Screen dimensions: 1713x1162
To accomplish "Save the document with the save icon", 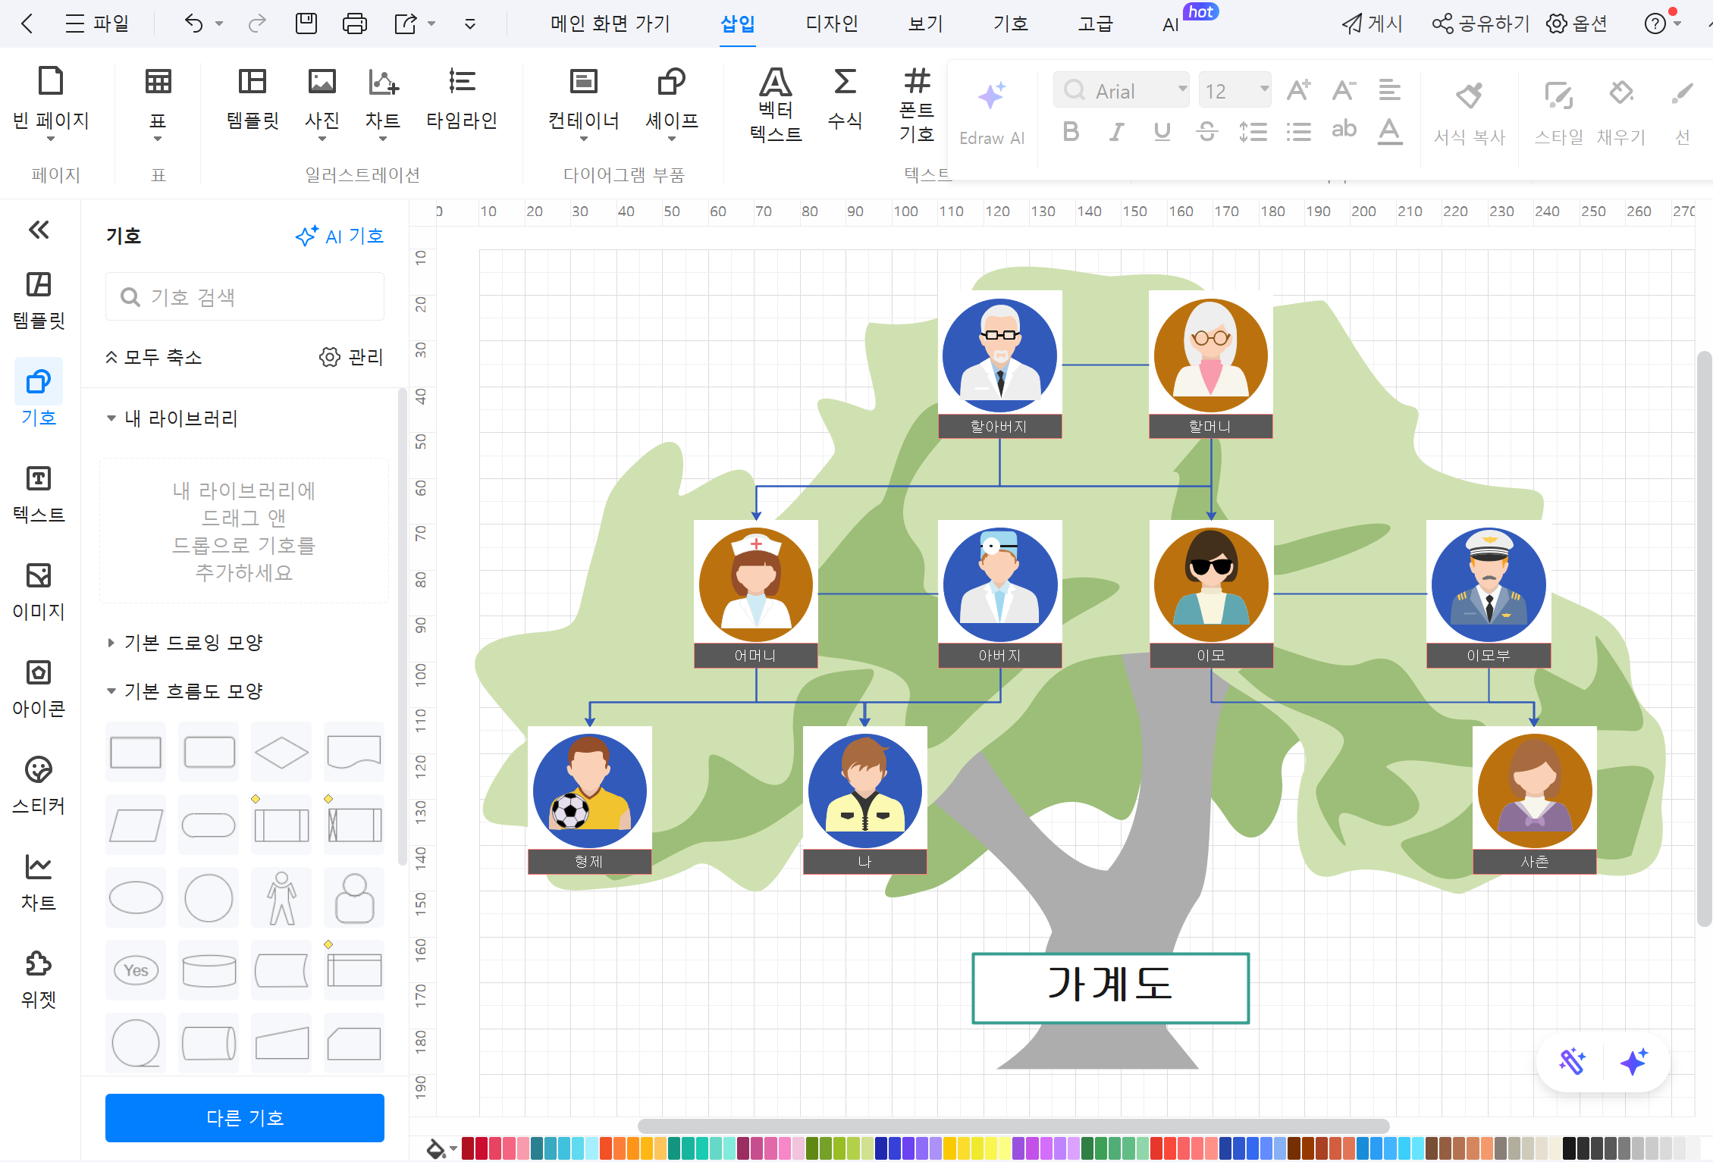I will (x=306, y=23).
